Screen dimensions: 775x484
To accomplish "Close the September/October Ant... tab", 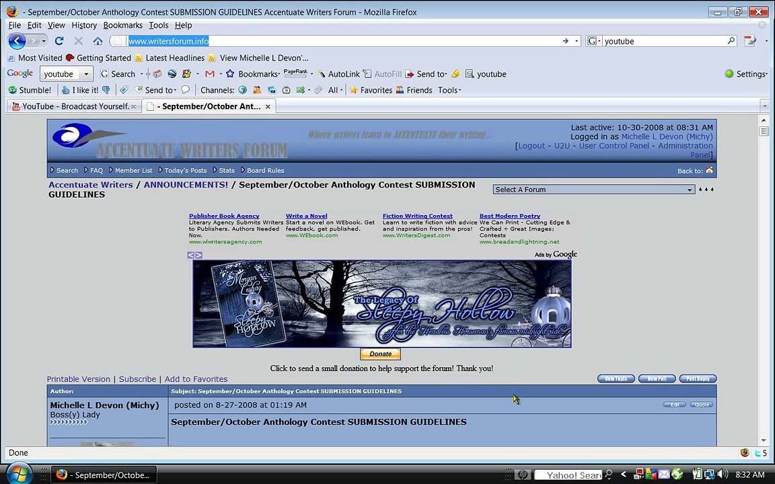I will click(x=268, y=106).
